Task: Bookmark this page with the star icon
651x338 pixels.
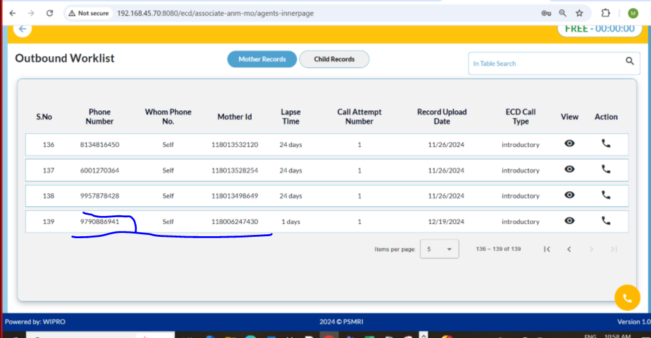Action: [x=579, y=13]
